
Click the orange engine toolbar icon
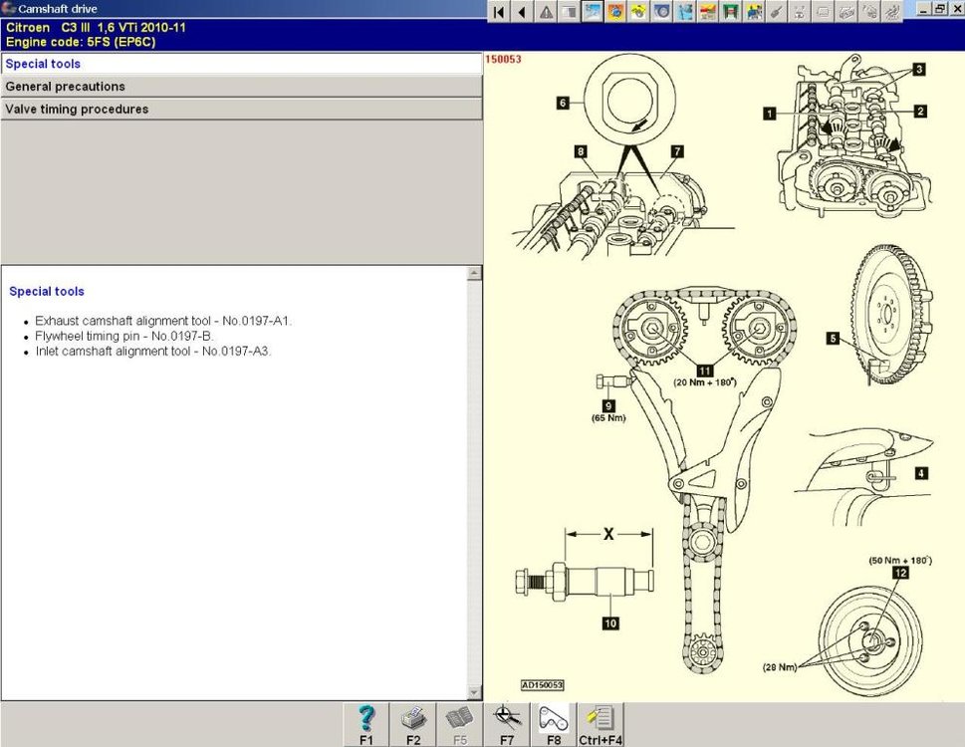[x=616, y=11]
